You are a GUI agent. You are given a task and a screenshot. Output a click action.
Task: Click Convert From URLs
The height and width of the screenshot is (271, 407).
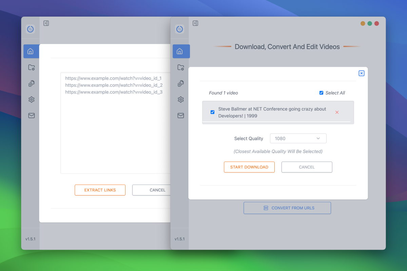pyautogui.click(x=287, y=208)
